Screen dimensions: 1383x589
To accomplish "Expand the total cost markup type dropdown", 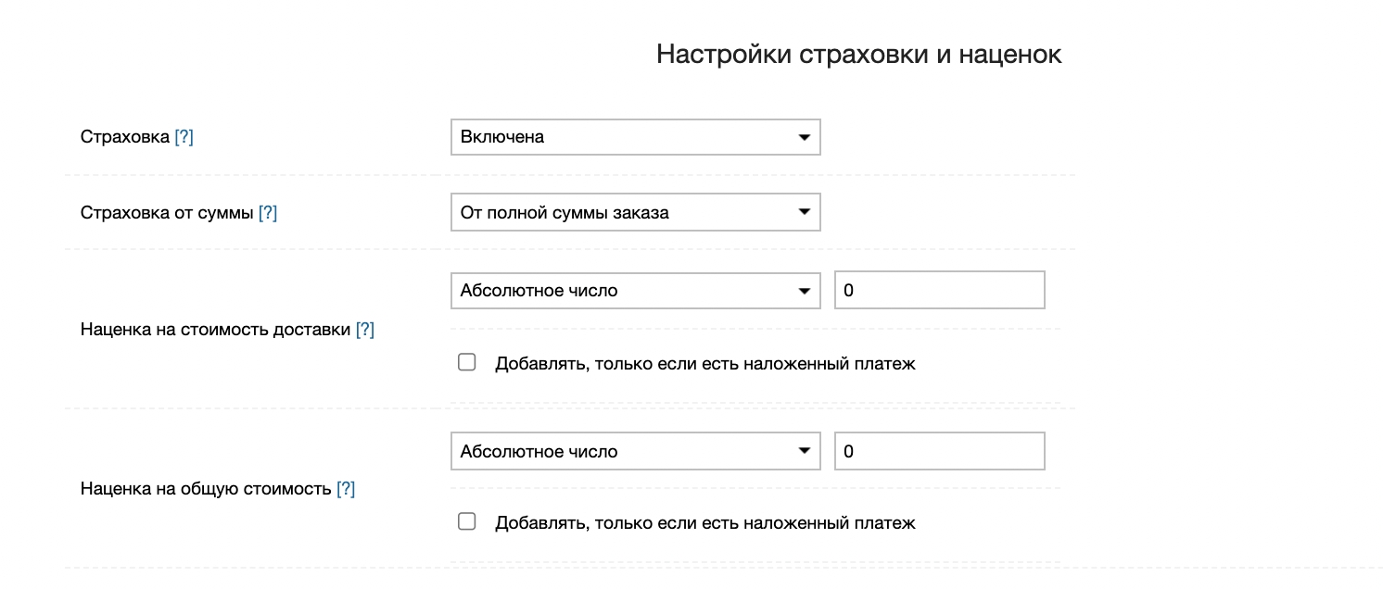I will (635, 452).
